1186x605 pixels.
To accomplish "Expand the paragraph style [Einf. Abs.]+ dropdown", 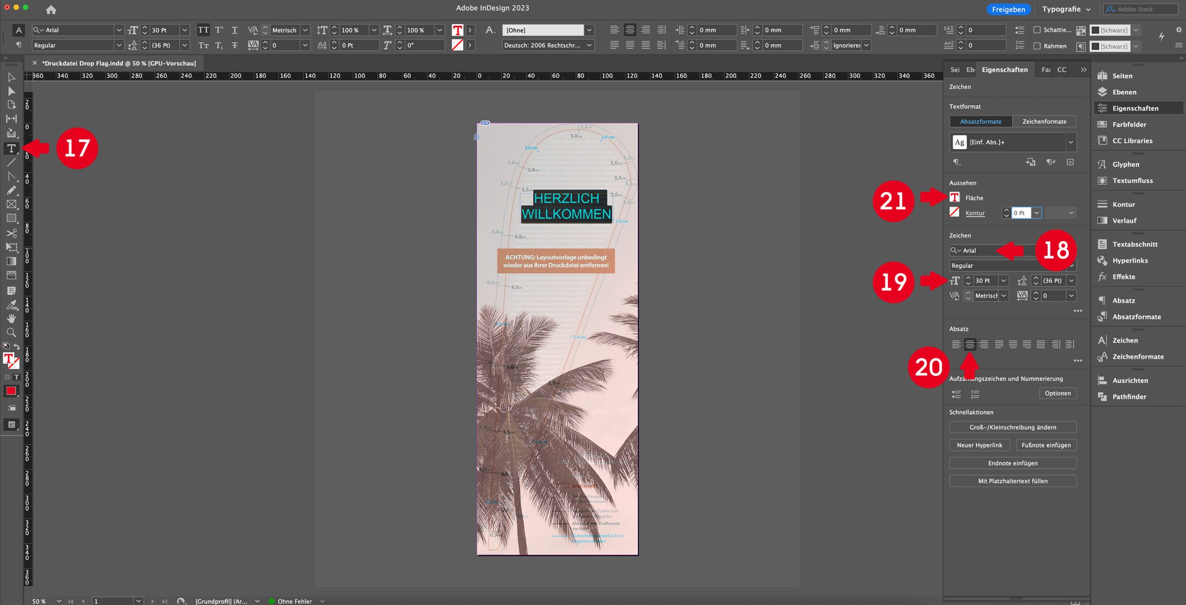I will click(x=1070, y=142).
